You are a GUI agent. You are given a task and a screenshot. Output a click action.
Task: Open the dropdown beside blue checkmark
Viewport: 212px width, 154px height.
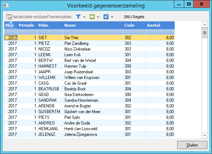pos(112,17)
